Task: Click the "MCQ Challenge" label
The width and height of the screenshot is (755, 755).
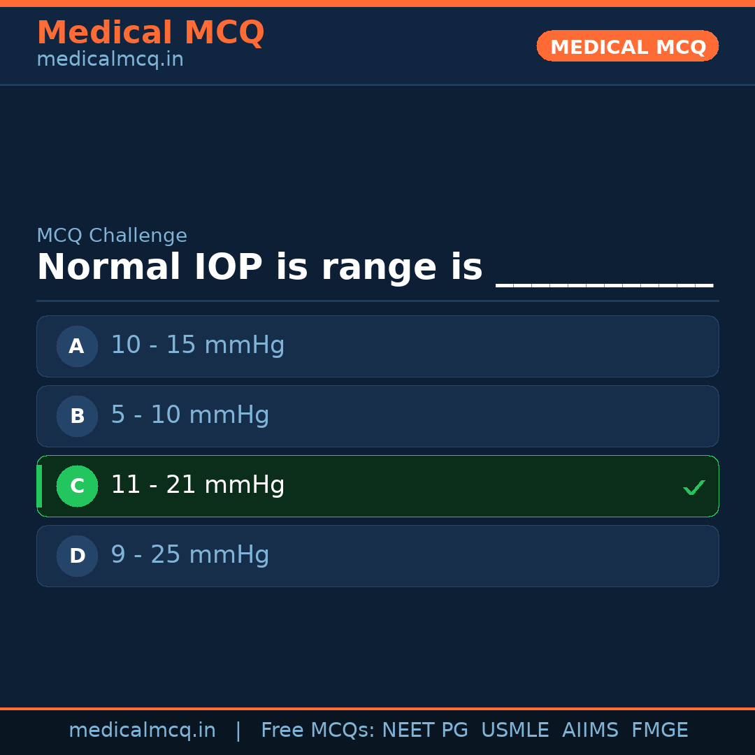Action: point(112,236)
